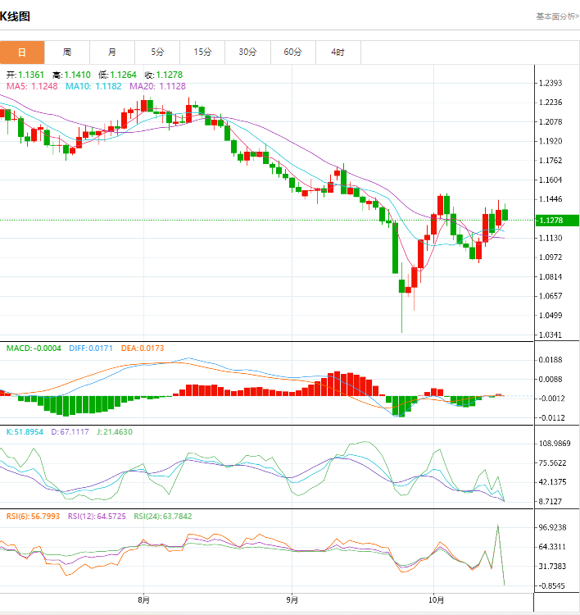Open the 15分 interval tab
This screenshot has height=615, width=580.
202,52
